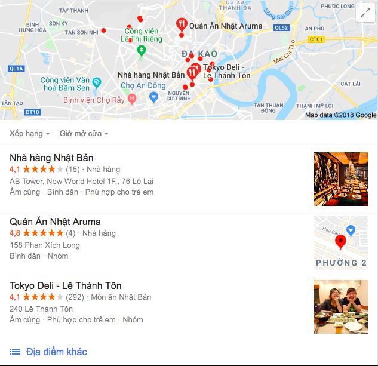
Task: Open Quán Ăn Nhật Aruma listing title
Action: (x=55, y=222)
